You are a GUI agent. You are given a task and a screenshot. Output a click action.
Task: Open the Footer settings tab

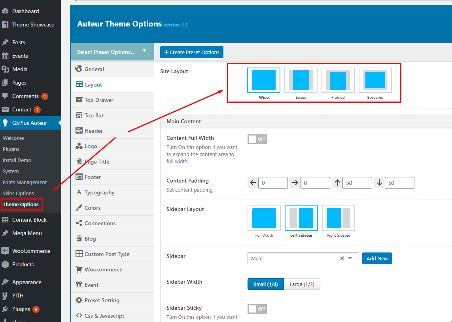[x=112, y=177]
